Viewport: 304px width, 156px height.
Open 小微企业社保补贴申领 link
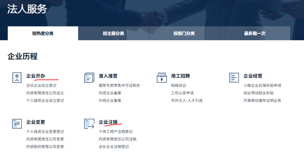coord(262,85)
